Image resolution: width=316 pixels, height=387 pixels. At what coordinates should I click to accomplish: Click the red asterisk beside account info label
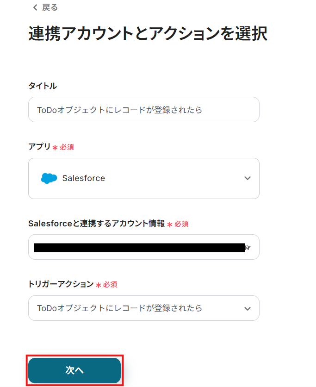coord(169,225)
